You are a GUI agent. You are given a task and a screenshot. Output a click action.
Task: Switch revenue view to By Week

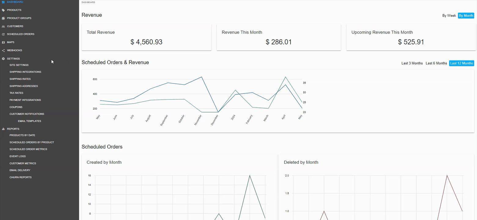[x=449, y=16]
